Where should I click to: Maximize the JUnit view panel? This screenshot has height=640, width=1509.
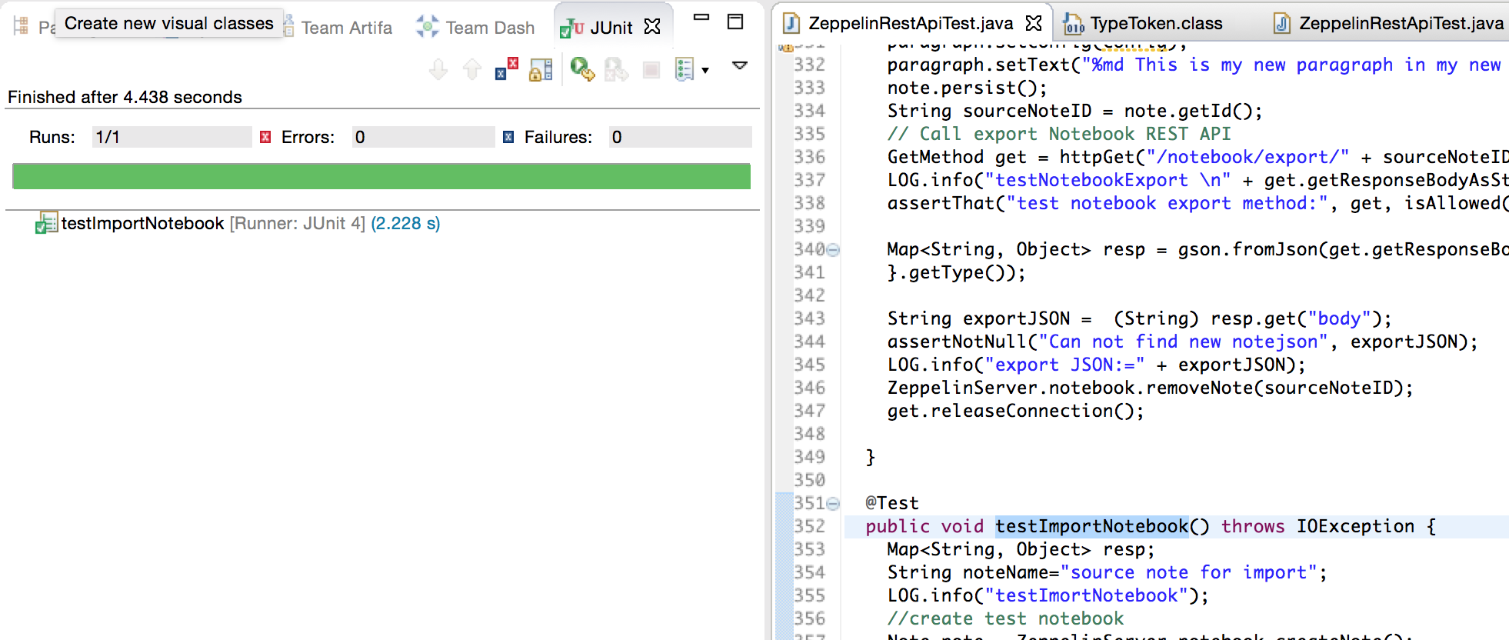(735, 22)
